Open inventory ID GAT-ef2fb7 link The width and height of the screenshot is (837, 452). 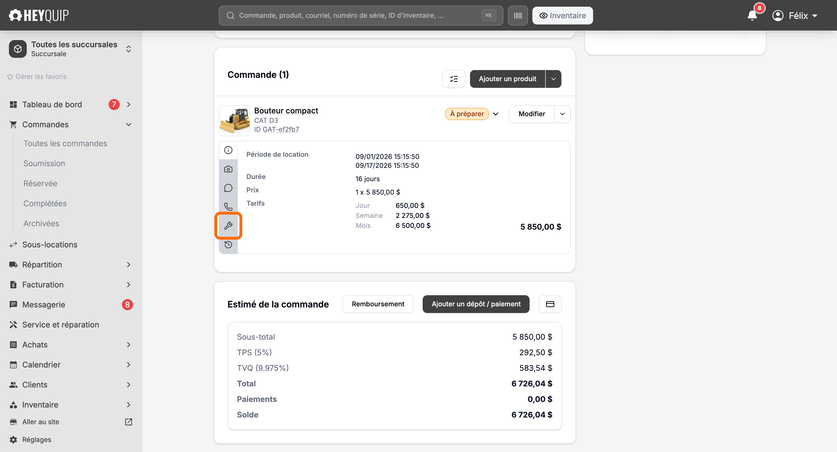coord(281,130)
